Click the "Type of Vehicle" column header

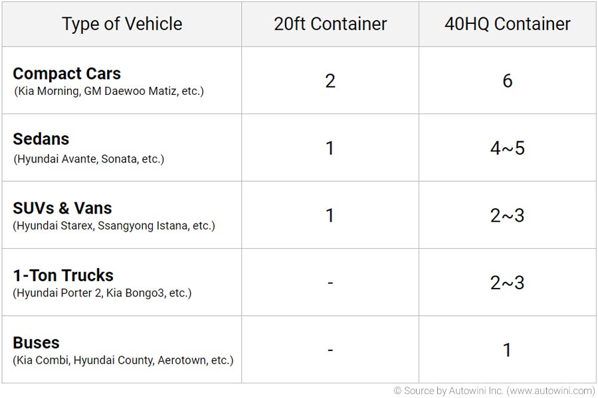[x=122, y=24]
